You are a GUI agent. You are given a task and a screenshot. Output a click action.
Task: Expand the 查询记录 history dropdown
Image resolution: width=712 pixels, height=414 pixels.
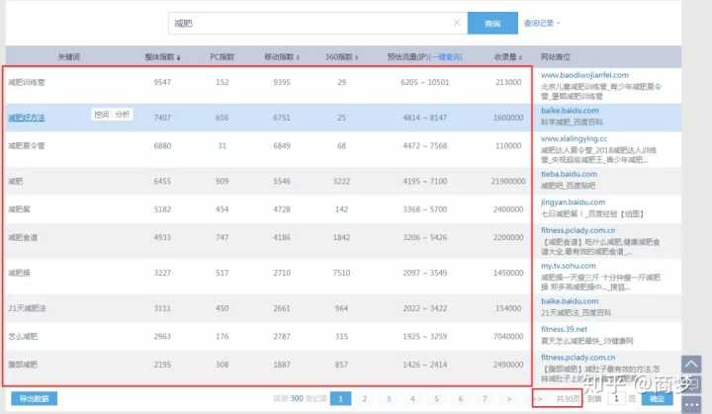[542, 23]
